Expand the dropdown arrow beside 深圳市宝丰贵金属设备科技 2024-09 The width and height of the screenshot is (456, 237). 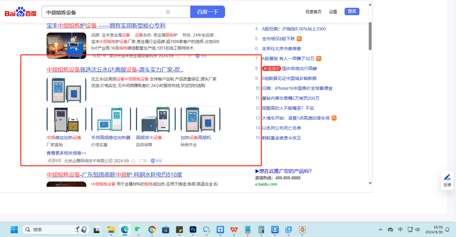178,56
